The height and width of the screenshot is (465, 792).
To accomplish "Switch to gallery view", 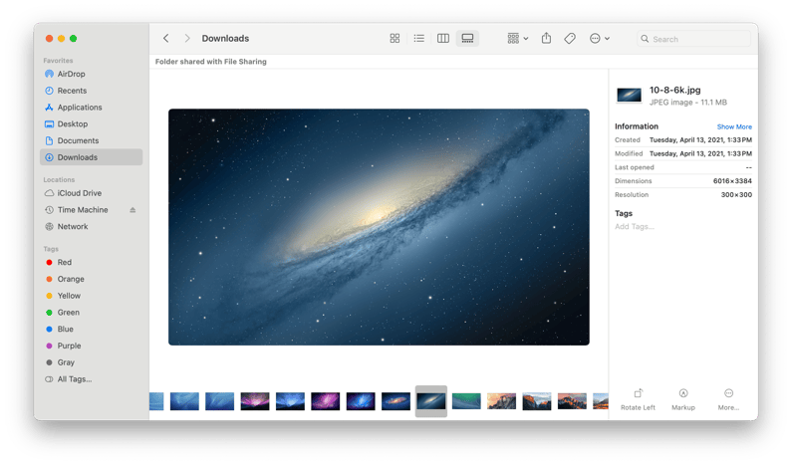I will 467,39.
